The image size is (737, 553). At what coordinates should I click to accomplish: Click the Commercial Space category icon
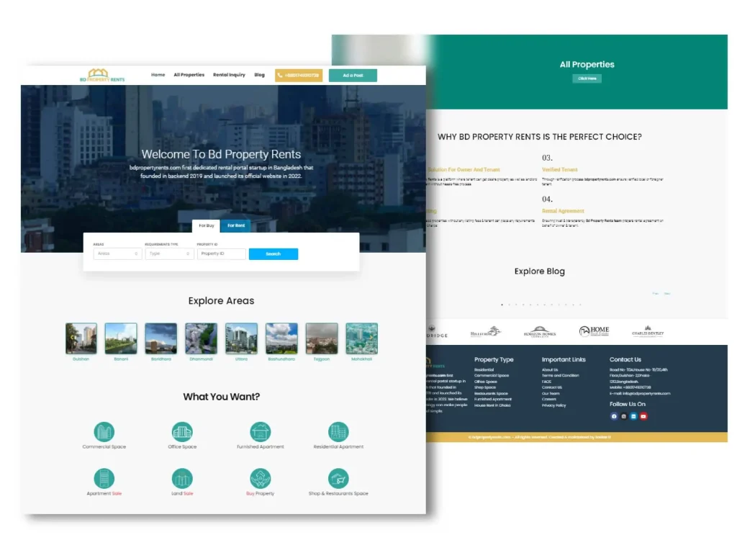point(104,432)
